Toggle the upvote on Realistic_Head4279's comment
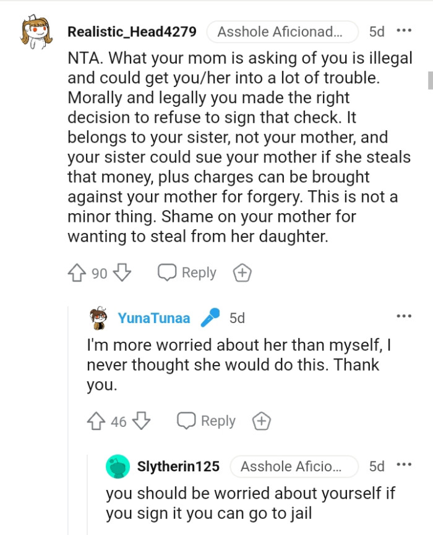This screenshot has width=433, height=535. click(75, 272)
